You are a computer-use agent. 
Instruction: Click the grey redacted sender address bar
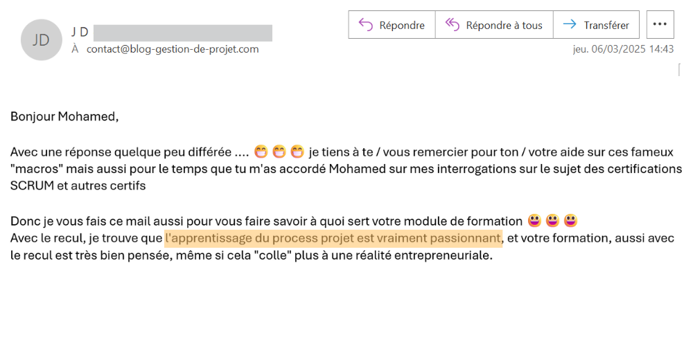(183, 33)
